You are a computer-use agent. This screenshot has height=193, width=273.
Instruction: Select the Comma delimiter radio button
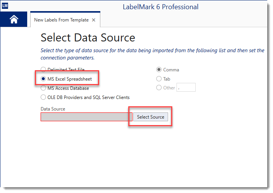(159, 70)
